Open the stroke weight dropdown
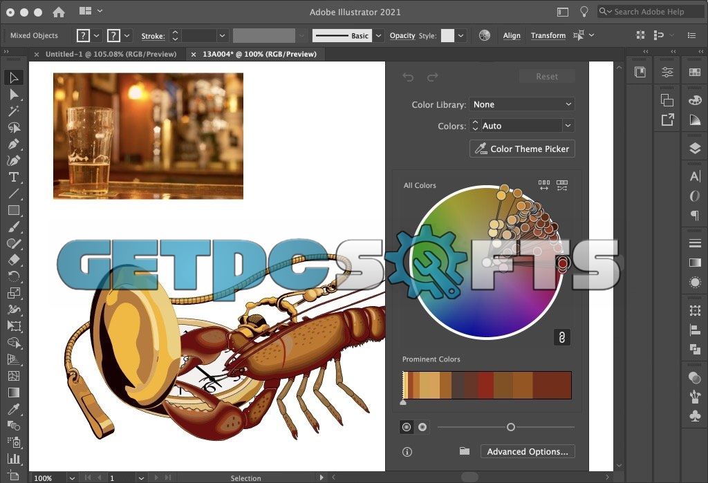 222,36
